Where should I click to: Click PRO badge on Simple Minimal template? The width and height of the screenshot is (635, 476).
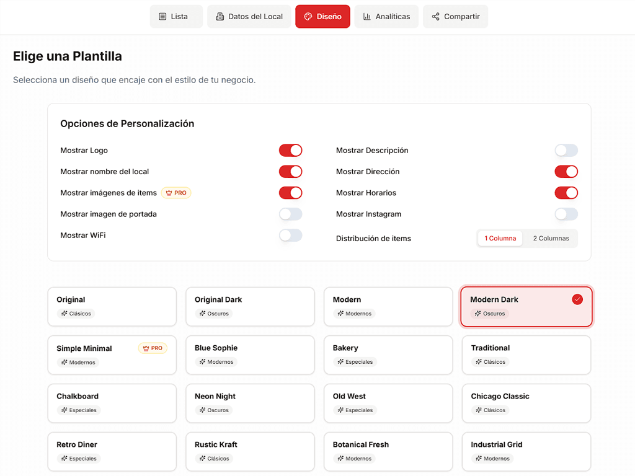153,348
